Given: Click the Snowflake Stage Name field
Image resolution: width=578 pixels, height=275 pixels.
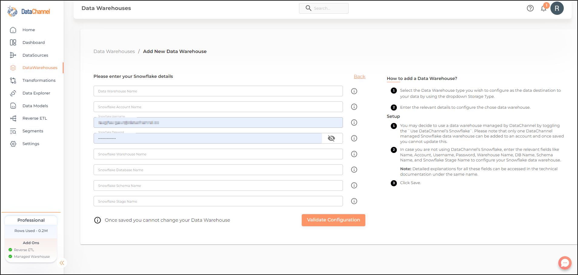Looking at the screenshot, I should [x=218, y=201].
